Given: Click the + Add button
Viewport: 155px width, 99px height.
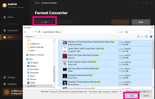Looking at the screenshot, I should (44, 22).
